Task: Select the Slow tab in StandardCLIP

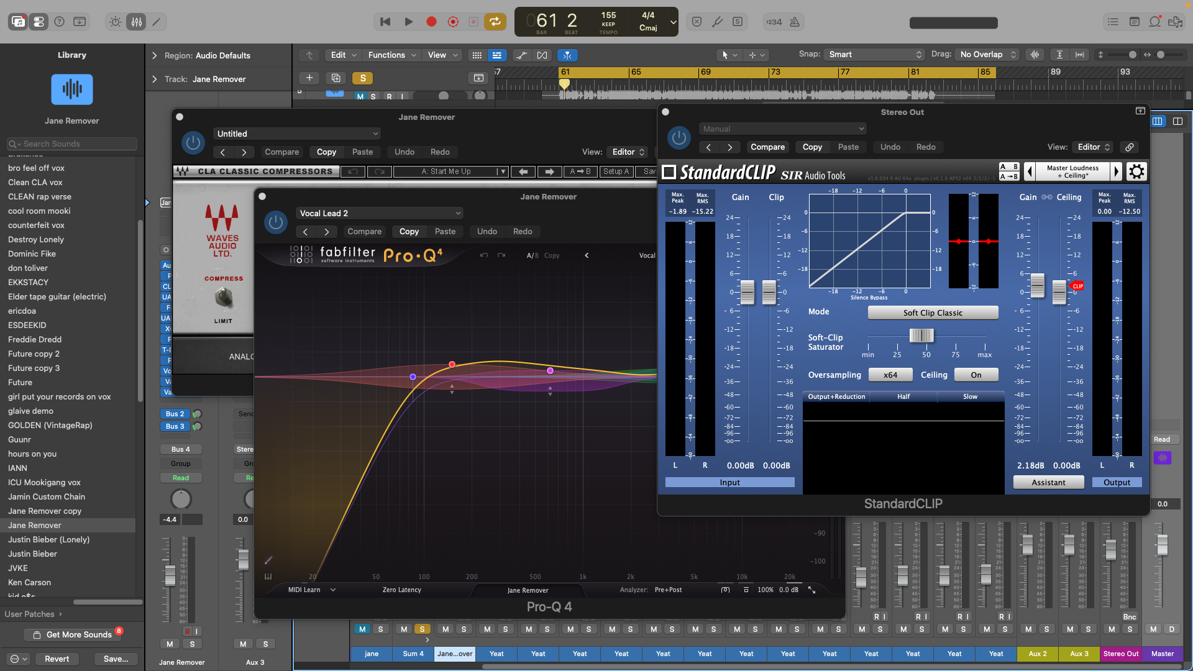Action: (x=970, y=396)
